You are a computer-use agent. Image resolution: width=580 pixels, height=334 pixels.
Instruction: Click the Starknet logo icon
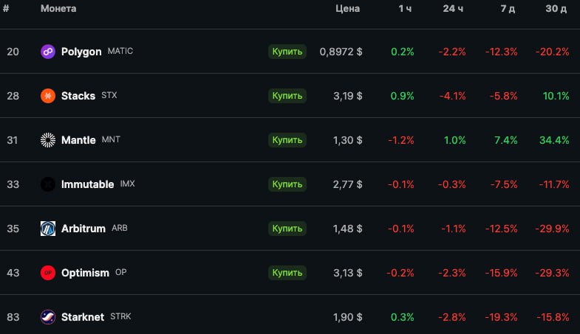pos(48,317)
